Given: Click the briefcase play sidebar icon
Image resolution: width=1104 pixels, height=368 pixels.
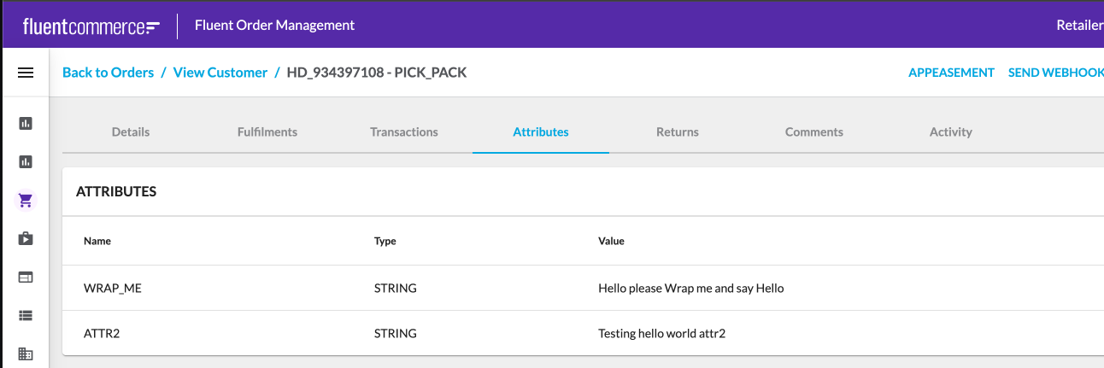Looking at the screenshot, I should coord(26,238).
